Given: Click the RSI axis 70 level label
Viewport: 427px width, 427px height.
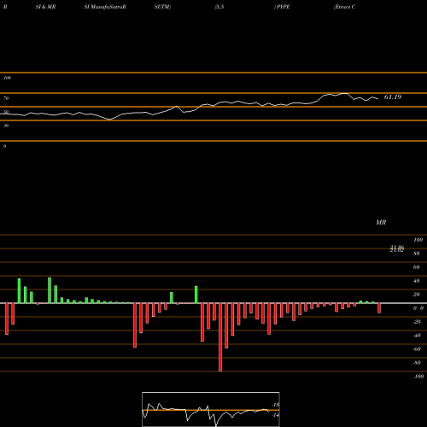Looking at the screenshot, I should tap(6, 98).
